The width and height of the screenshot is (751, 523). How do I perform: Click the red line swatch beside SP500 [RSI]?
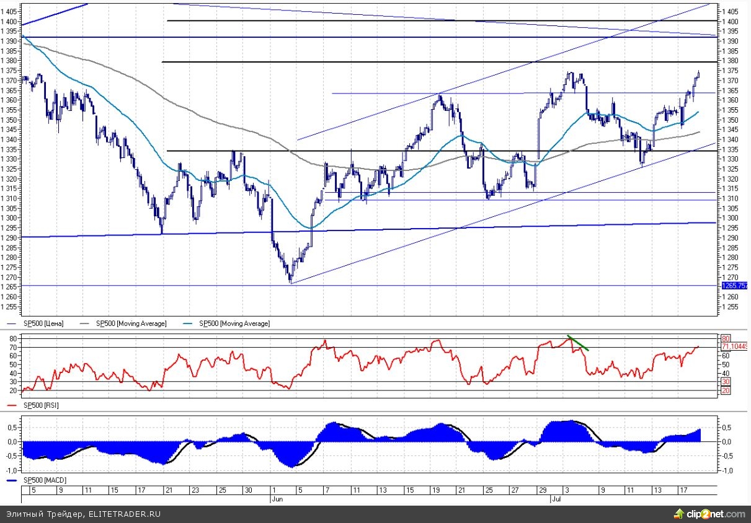coord(13,405)
